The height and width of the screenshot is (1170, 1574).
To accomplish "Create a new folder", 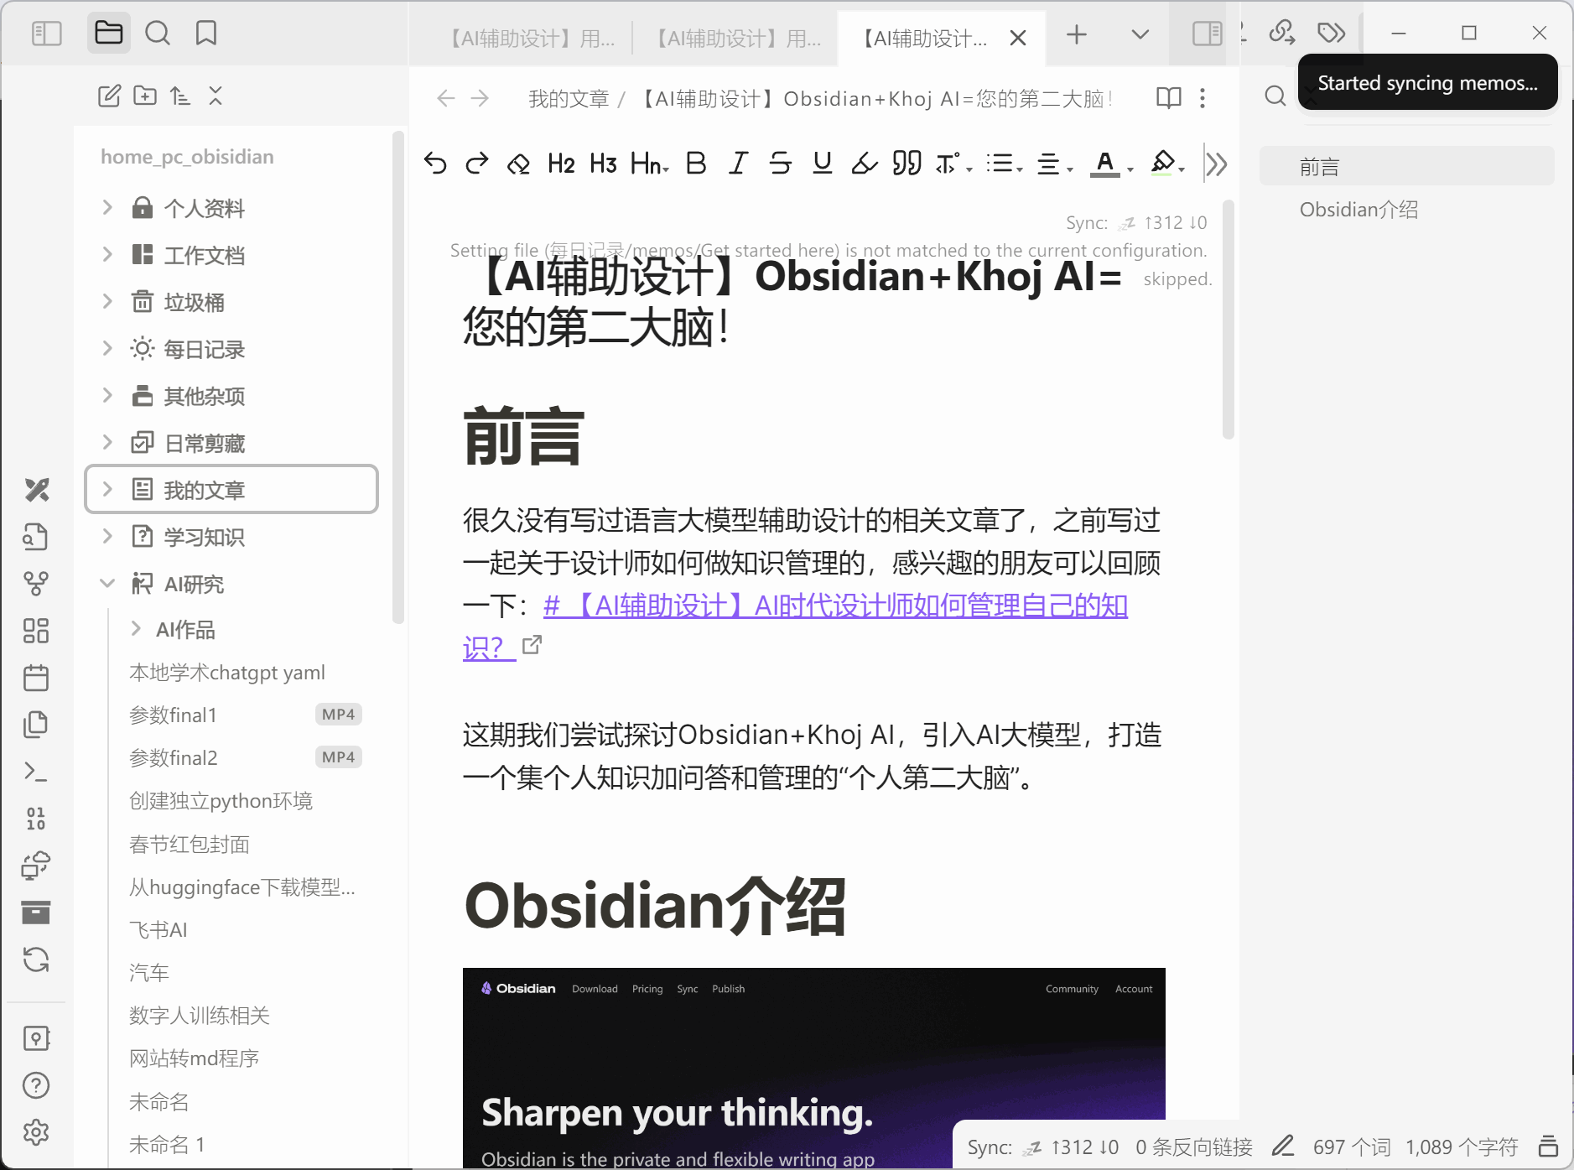I will (145, 96).
